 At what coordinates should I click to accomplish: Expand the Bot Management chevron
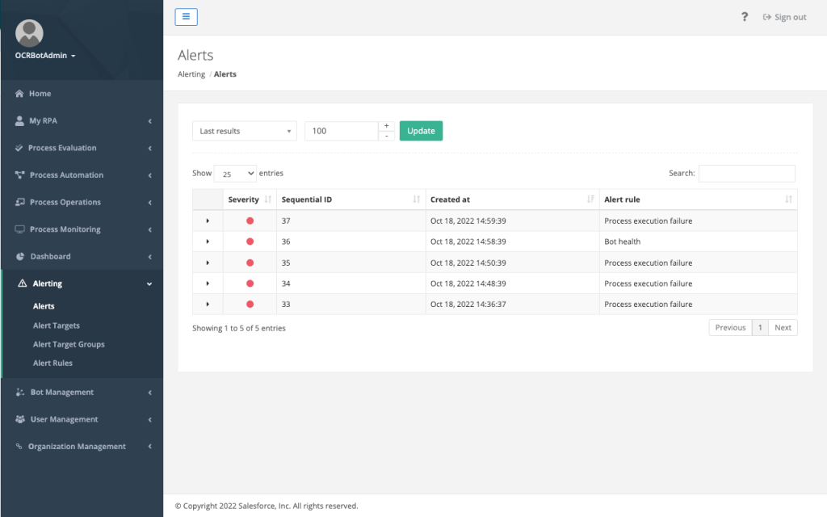coord(149,393)
